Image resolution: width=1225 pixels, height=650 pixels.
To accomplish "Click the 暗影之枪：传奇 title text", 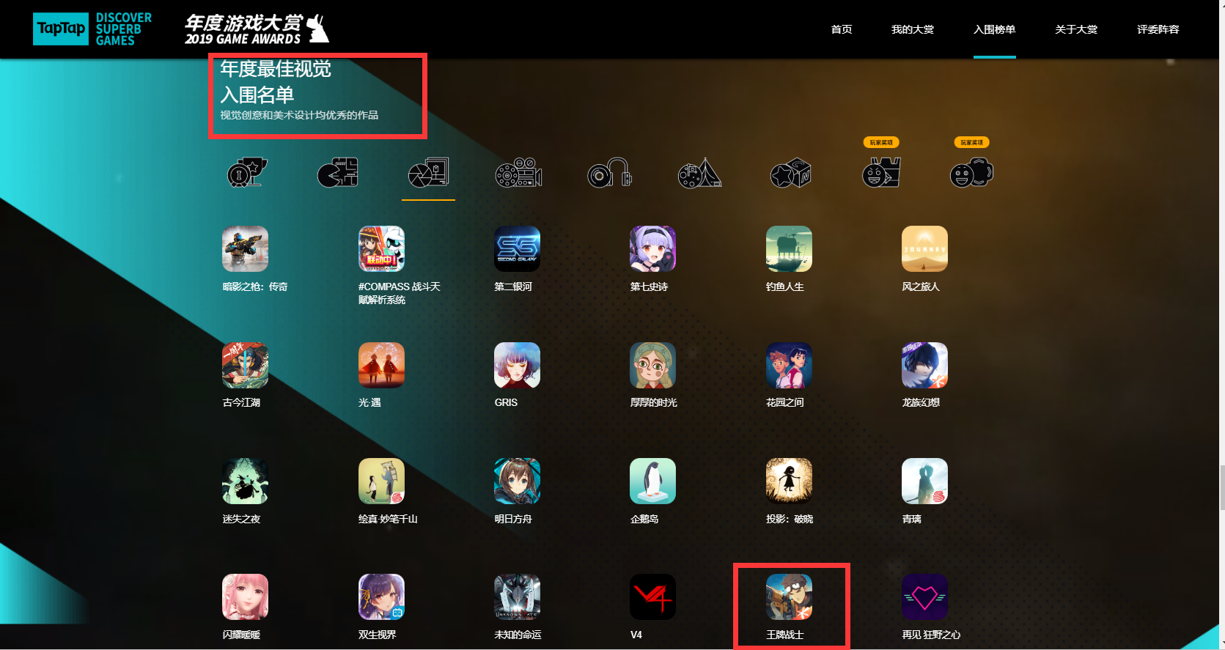I will click(x=255, y=287).
